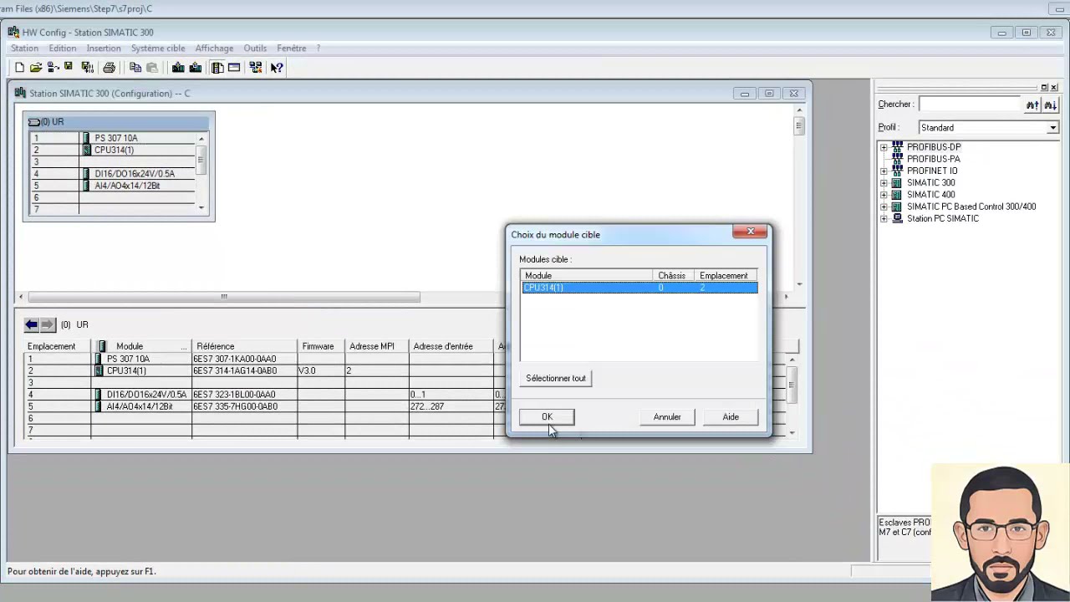Toggle the hardware catalog toolbar icon
The height and width of the screenshot is (602, 1070).
(x=217, y=68)
